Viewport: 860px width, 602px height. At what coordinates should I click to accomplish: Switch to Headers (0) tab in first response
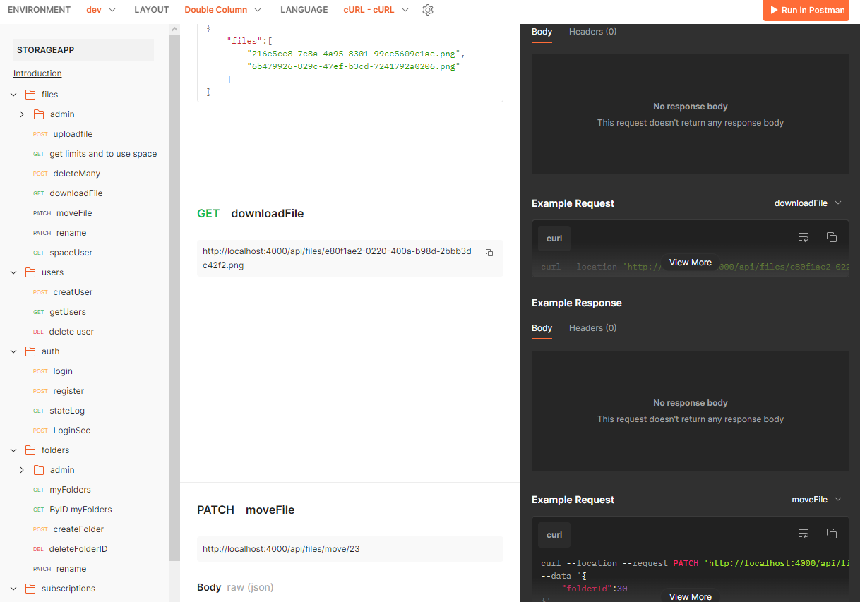[592, 32]
